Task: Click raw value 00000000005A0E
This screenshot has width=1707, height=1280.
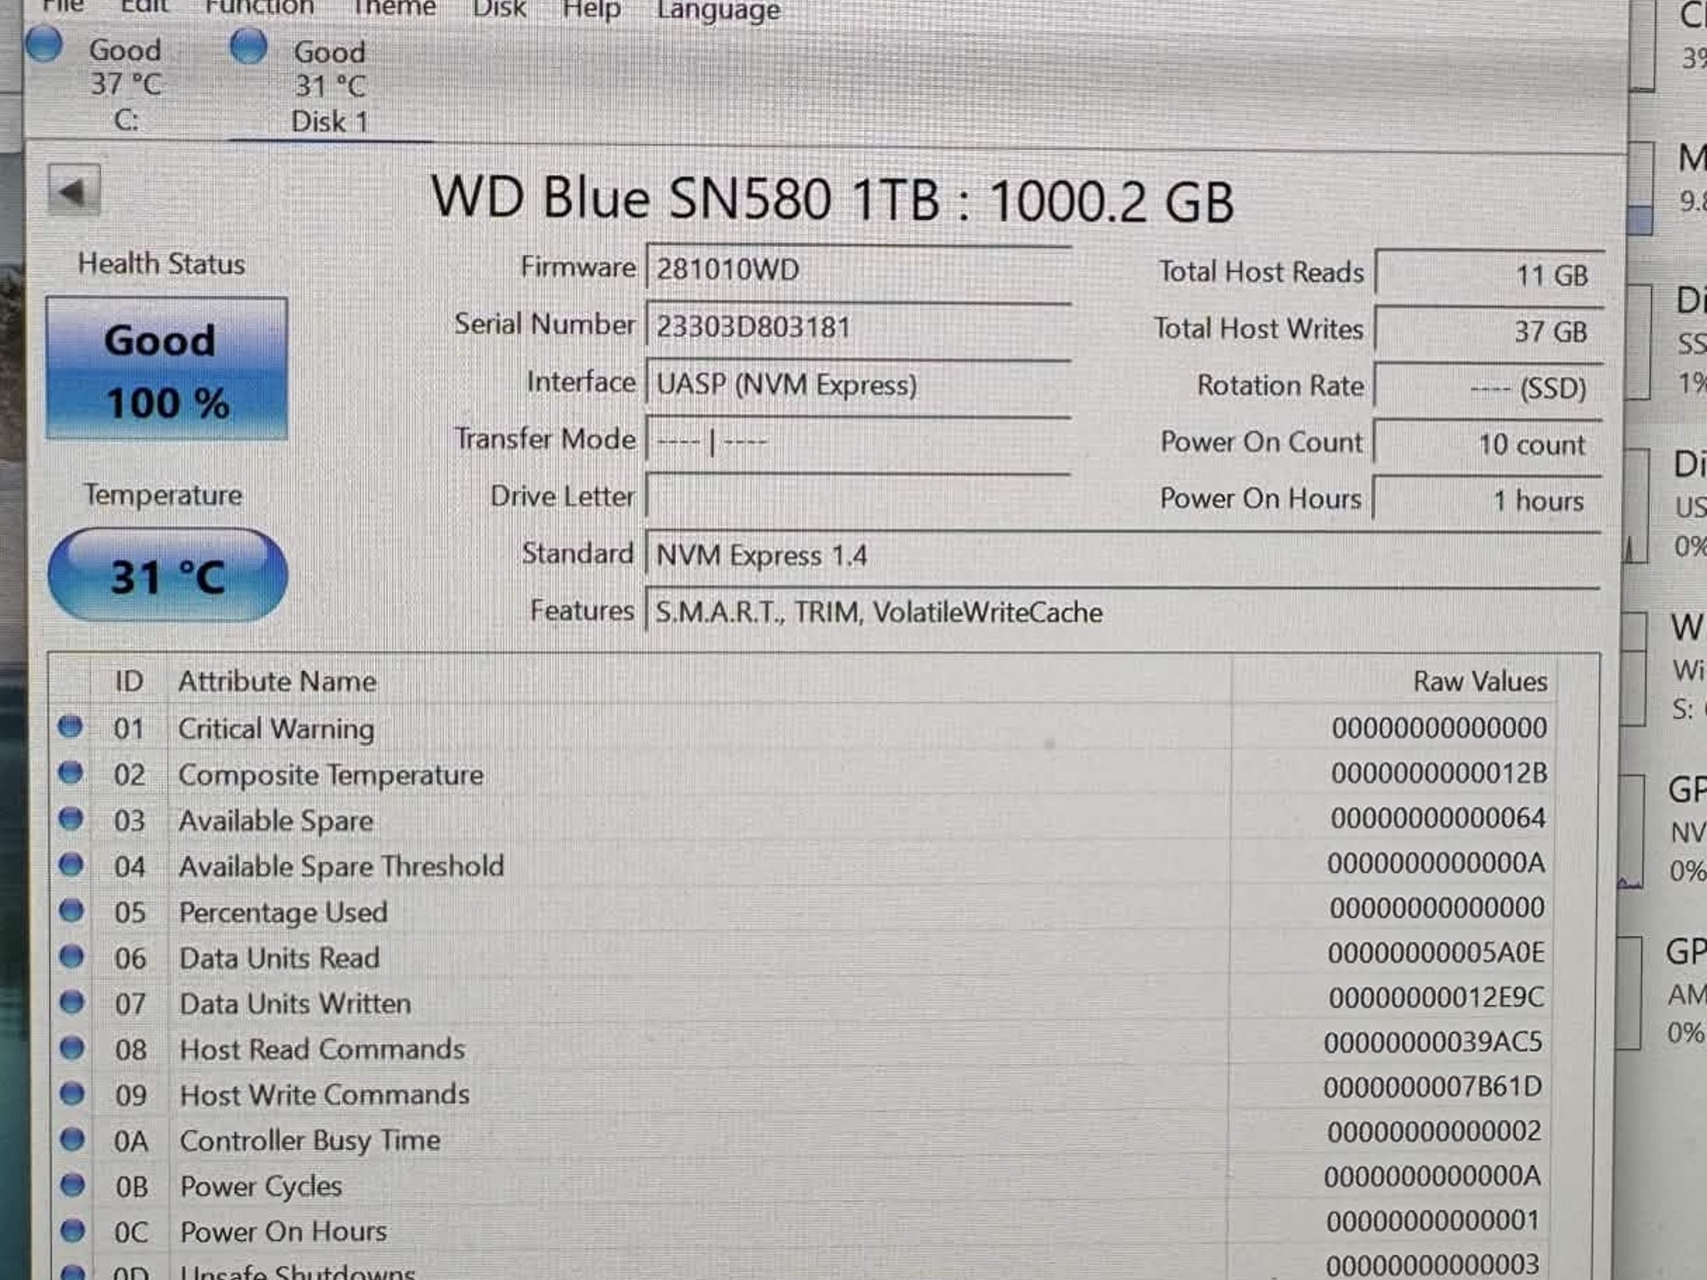Action: click(x=1437, y=952)
